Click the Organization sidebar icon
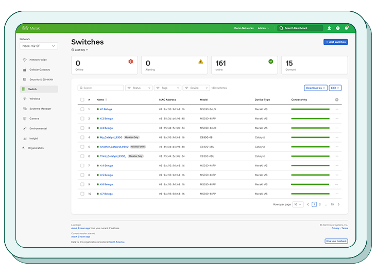Screen dimensions: 376x276 point(23,148)
